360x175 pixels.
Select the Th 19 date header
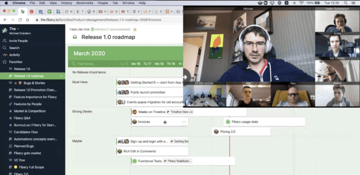point(171,64)
